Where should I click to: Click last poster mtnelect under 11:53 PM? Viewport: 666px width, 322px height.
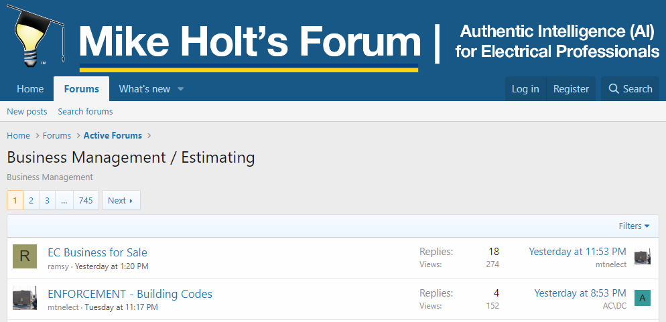point(611,264)
